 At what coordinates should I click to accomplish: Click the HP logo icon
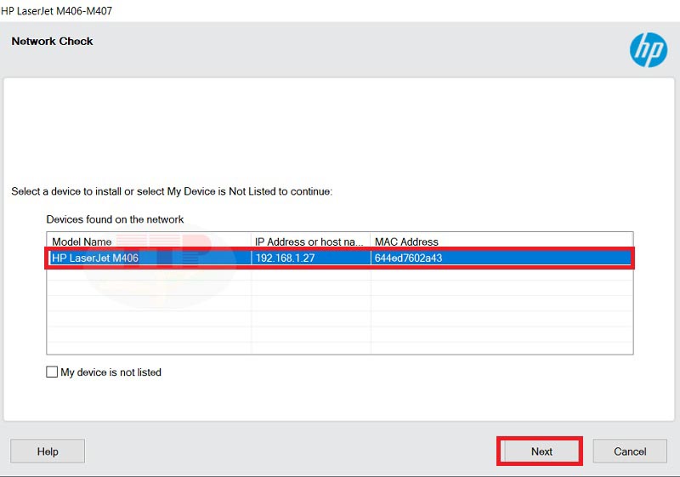point(648,50)
